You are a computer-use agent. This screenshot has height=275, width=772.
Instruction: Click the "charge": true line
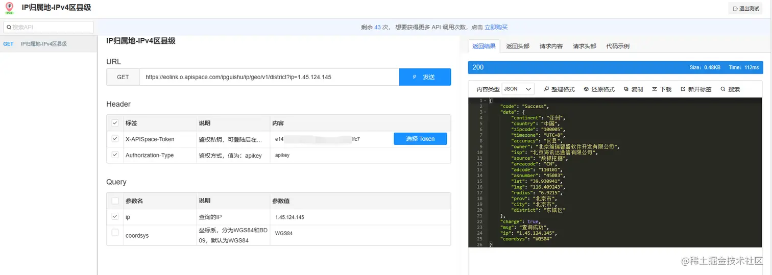tap(520, 222)
